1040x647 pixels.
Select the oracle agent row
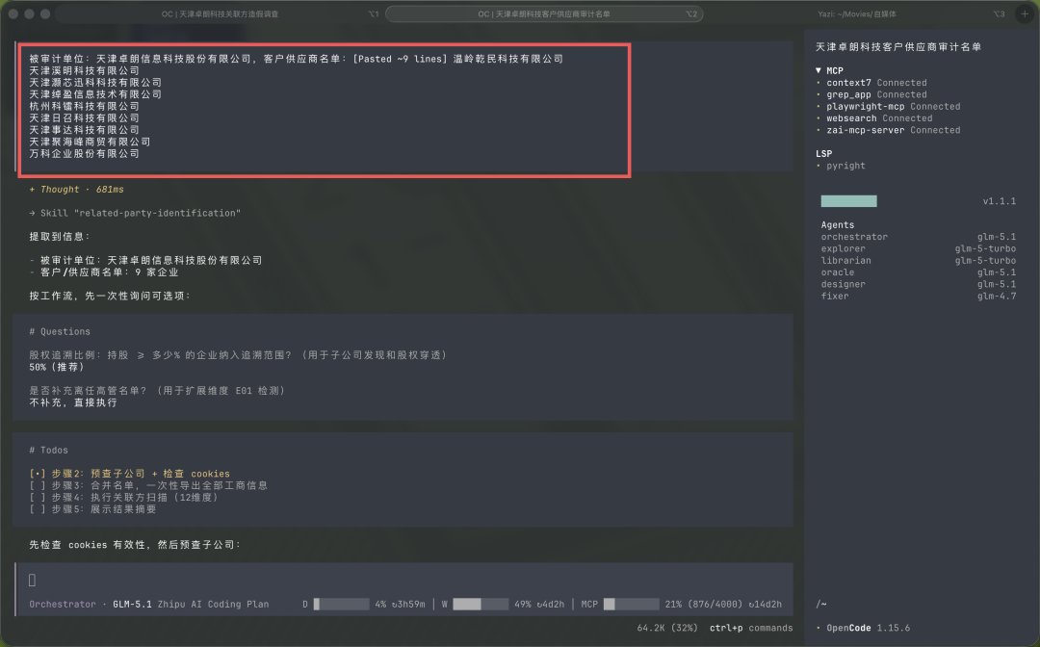tap(918, 272)
